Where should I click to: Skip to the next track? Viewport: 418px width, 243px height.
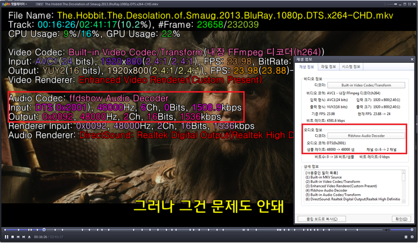click(x=24, y=237)
